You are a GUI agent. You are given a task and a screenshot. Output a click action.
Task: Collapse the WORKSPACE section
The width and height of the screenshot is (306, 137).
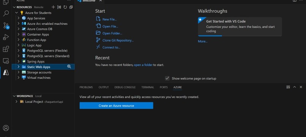[14, 96]
